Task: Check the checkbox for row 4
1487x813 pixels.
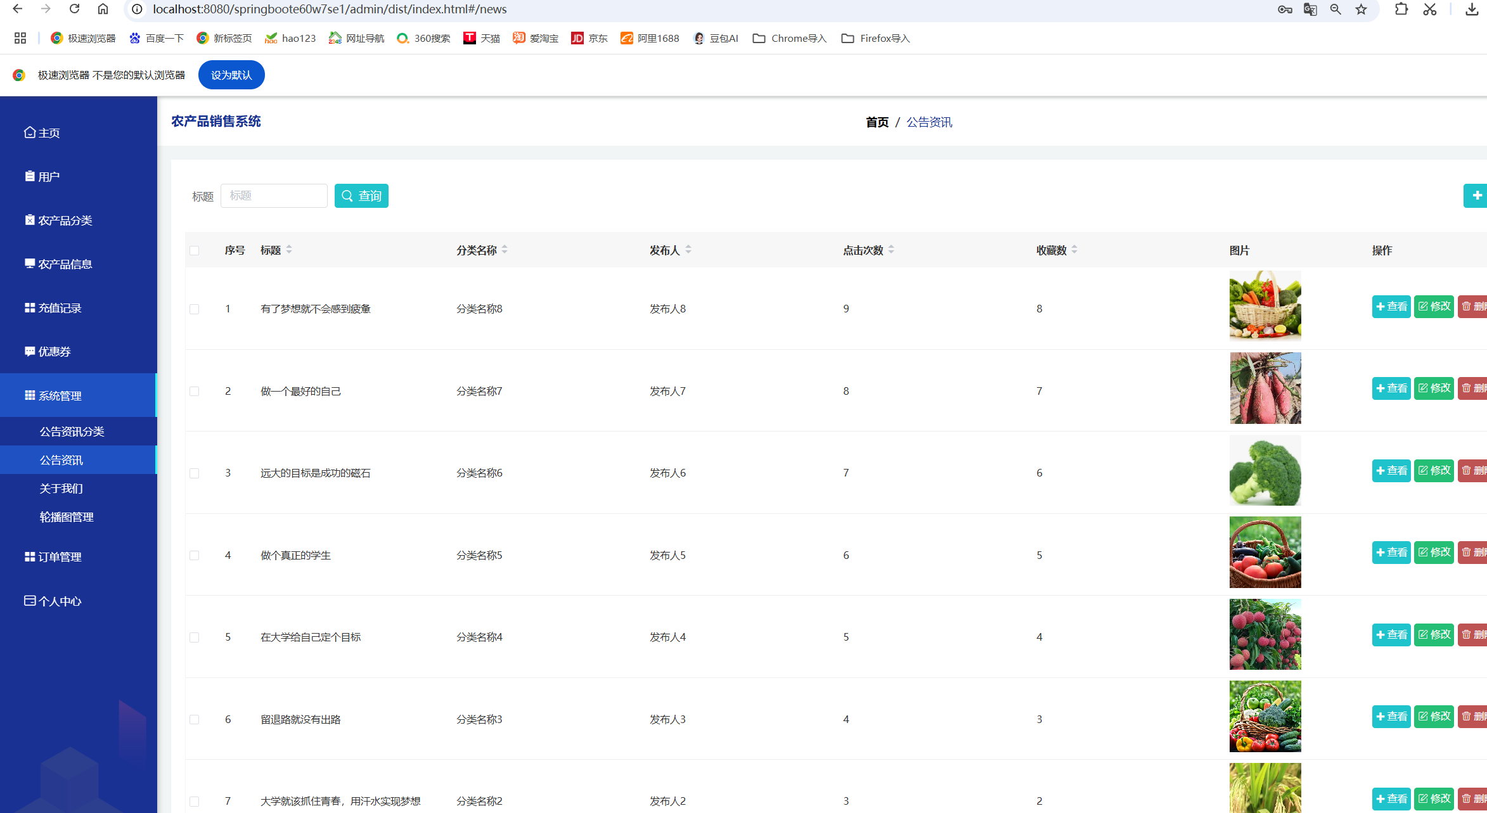Action: pyautogui.click(x=195, y=556)
